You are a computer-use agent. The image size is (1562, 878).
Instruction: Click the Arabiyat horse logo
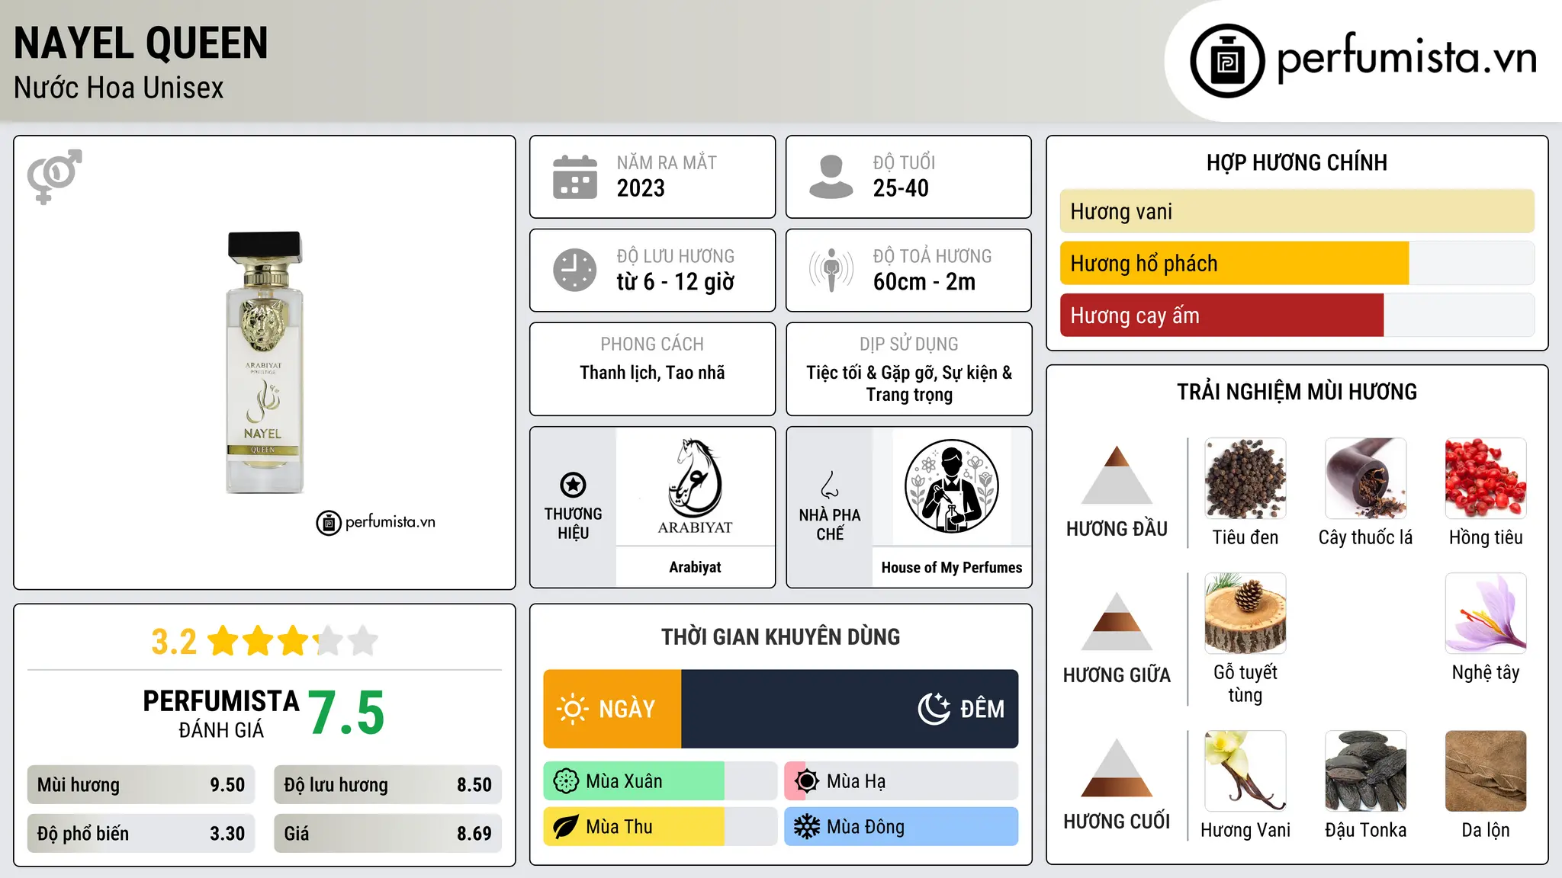coord(695,486)
